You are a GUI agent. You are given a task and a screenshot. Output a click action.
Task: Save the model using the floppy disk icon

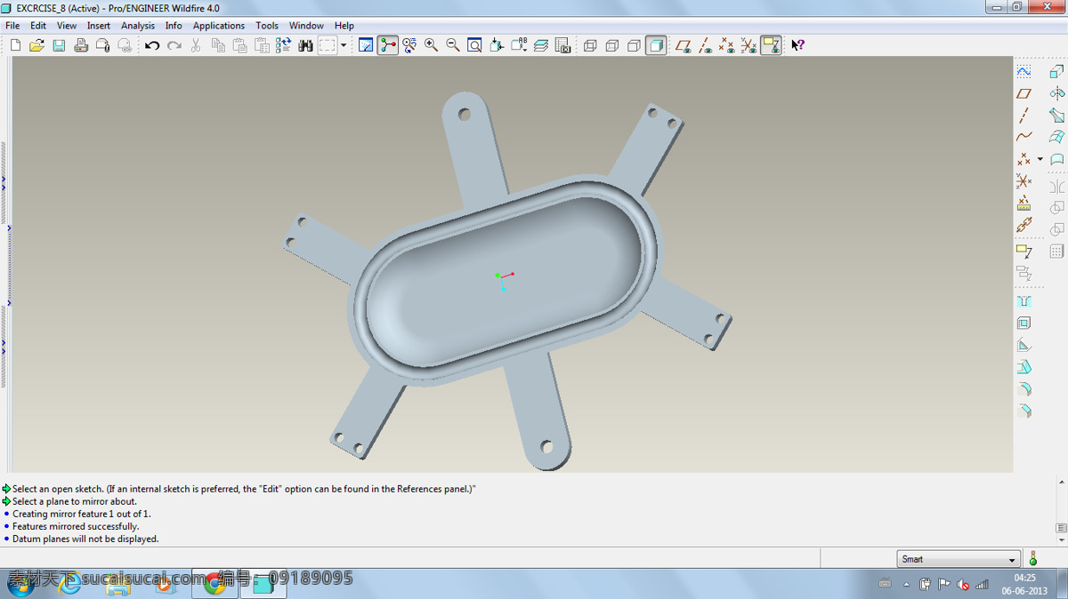click(x=59, y=45)
